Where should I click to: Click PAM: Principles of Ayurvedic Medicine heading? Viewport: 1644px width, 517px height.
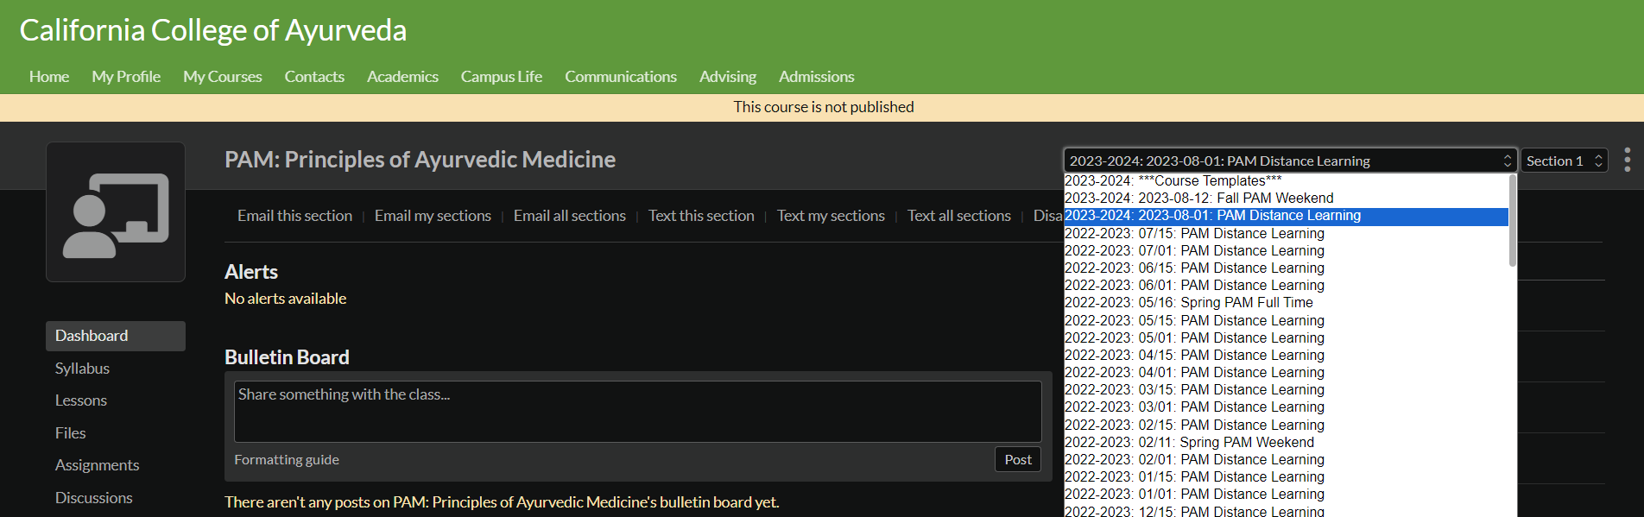click(x=420, y=160)
